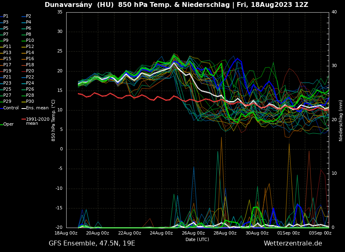The image size is (345, 252).
Task: Click the 24Aug 00z date tick label
Action: pos(162,233)
